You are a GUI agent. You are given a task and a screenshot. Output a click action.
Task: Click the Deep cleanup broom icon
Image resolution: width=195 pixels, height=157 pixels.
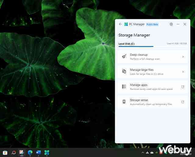pos(124,56)
